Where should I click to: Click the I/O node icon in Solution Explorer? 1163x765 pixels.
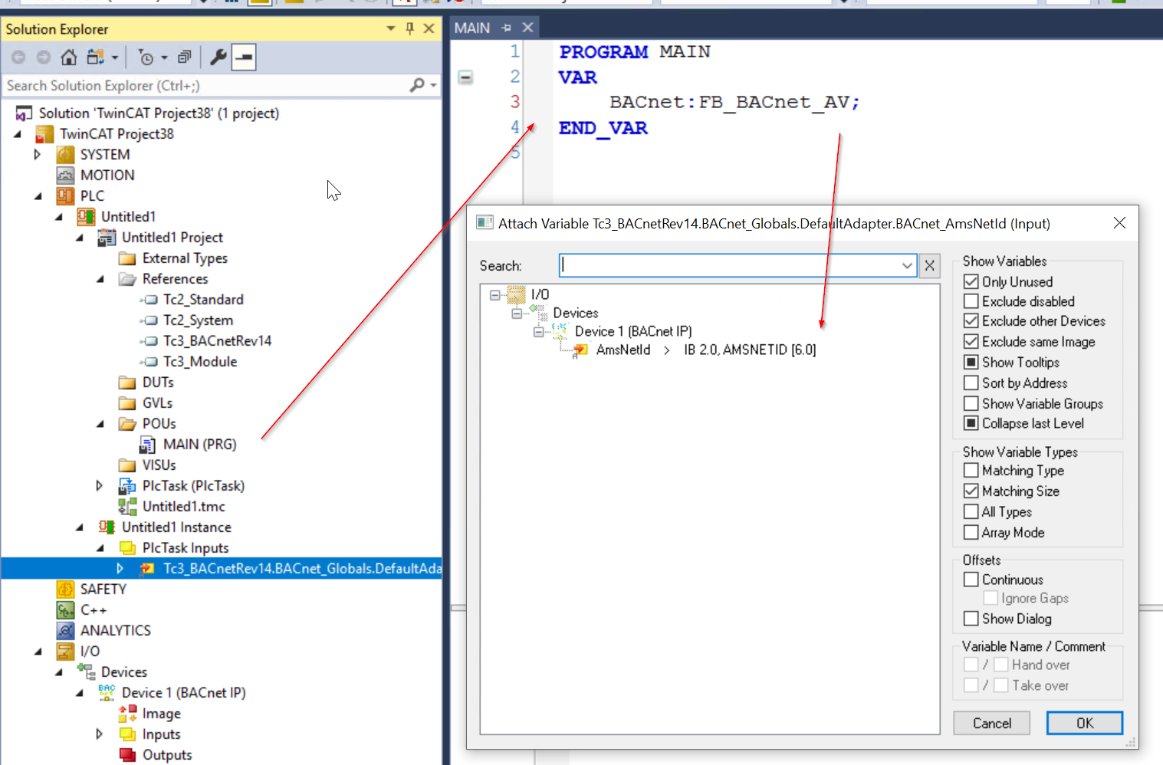pos(65,651)
